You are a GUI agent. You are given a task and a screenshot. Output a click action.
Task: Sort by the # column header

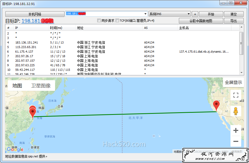click(x=9, y=28)
